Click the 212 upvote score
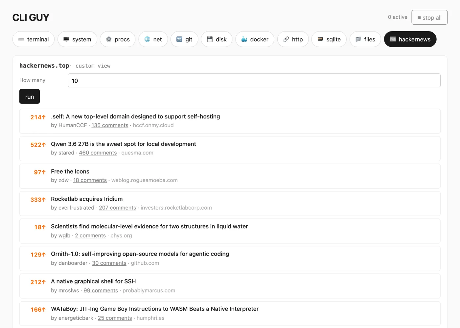Viewport: 460px width, 328px height. pyautogui.click(x=38, y=282)
